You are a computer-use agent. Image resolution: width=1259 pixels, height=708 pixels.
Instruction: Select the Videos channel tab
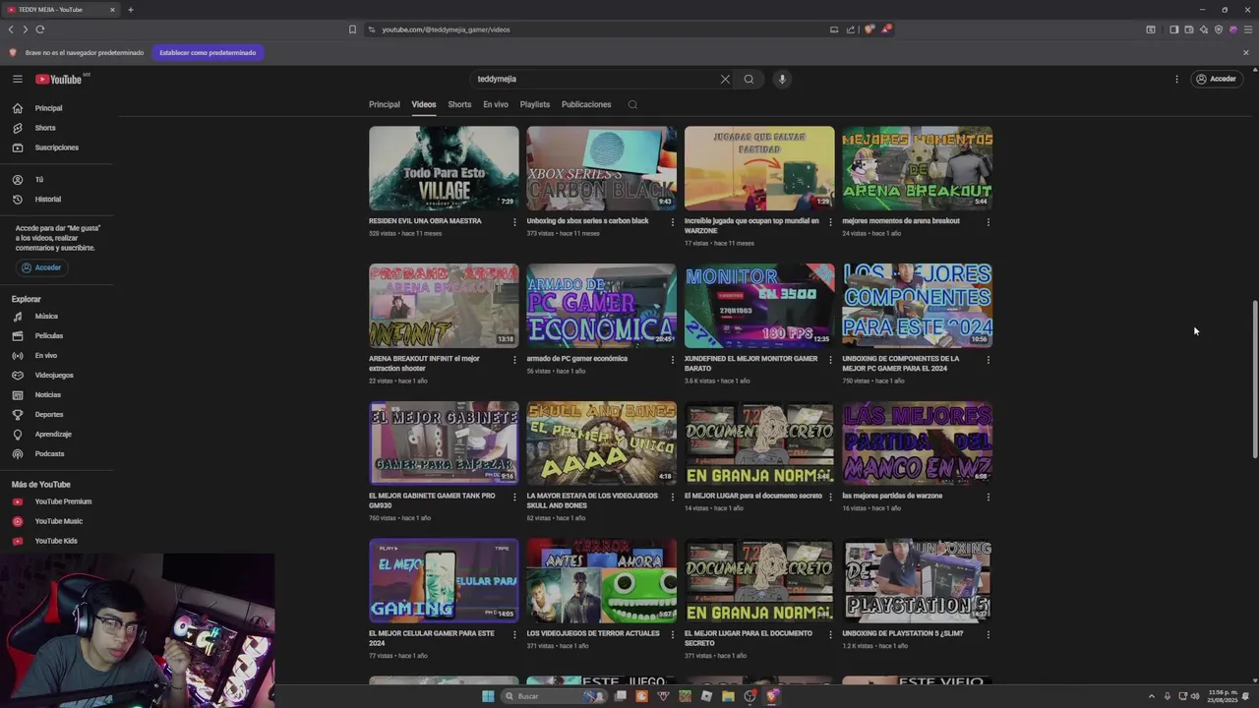coord(424,104)
